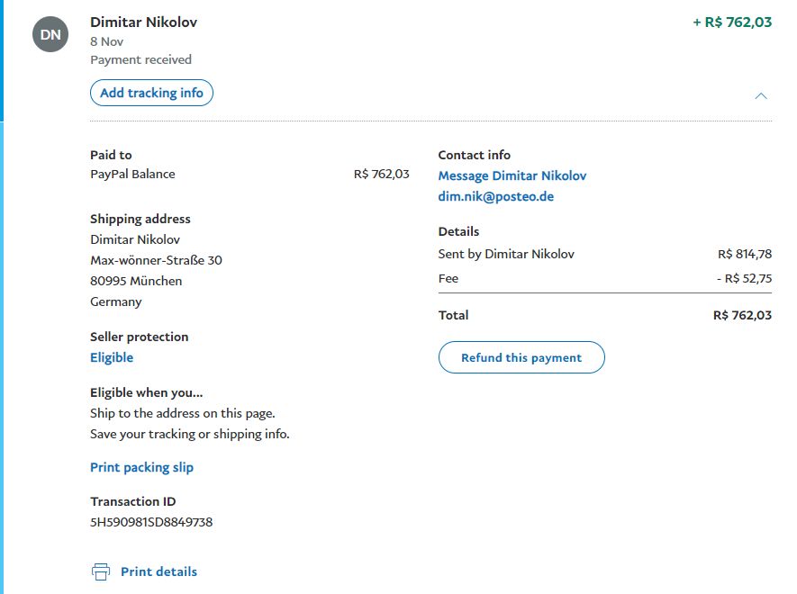The image size is (797, 594).
Task: Open the Print details link
Action: 158,571
